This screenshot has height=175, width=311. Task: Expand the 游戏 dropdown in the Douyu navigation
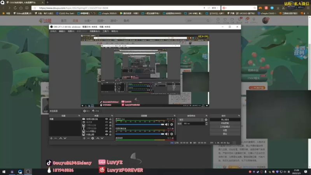pyautogui.click(x=114, y=21)
